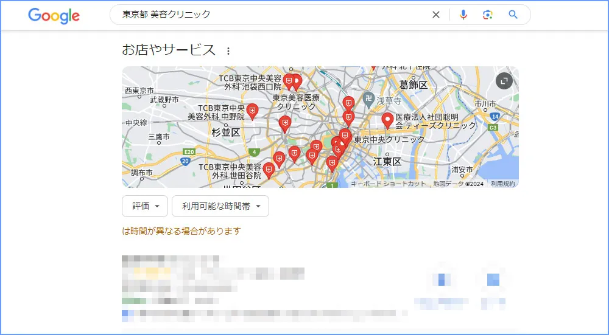Open the 利用可能な時間帯 dropdown

coord(220,206)
